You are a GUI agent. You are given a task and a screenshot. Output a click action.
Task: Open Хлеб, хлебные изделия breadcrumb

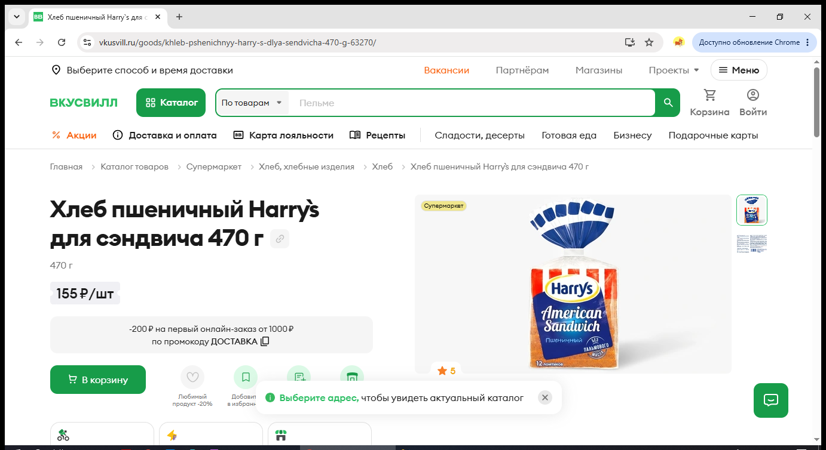307,167
